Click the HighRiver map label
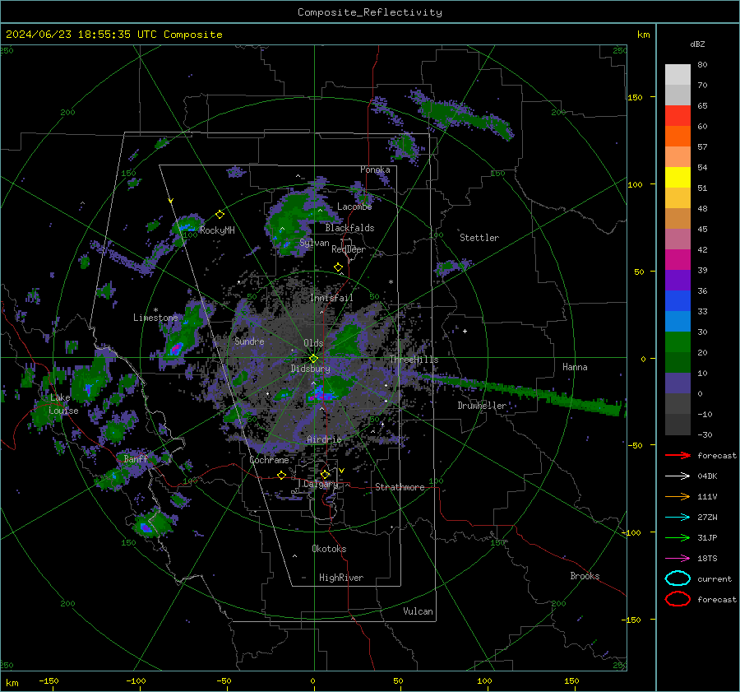The width and height of the screenshot is (740, 692). (x=341, y=578)
